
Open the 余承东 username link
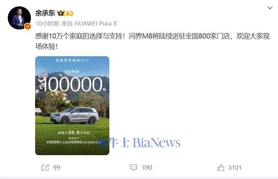pyautogui.click(x=45, y=13)
